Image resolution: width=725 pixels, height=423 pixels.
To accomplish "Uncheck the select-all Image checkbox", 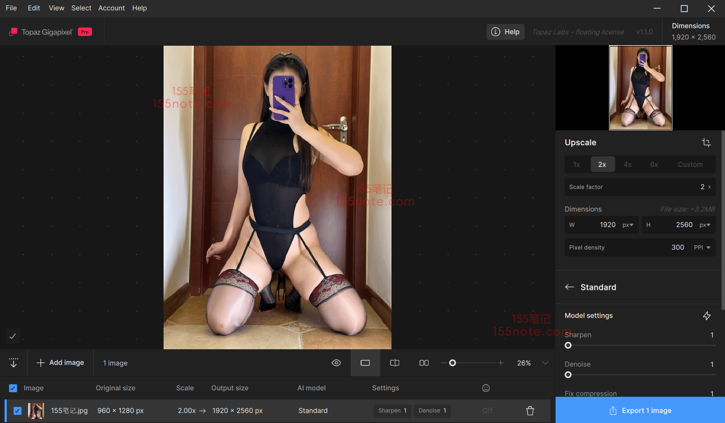I will 13,388.
